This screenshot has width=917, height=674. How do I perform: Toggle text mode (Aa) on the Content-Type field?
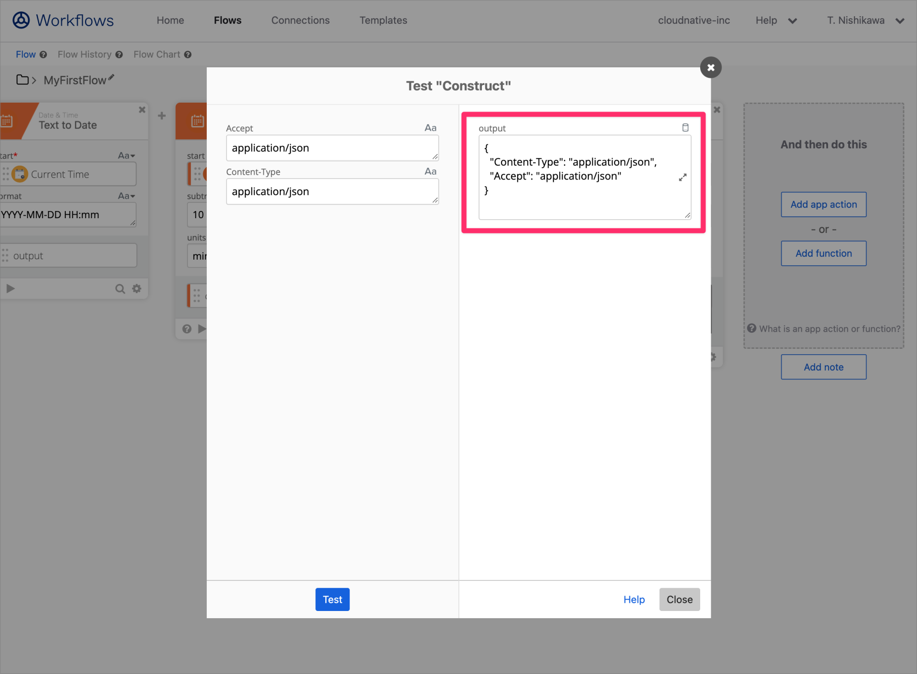[430, 171]
